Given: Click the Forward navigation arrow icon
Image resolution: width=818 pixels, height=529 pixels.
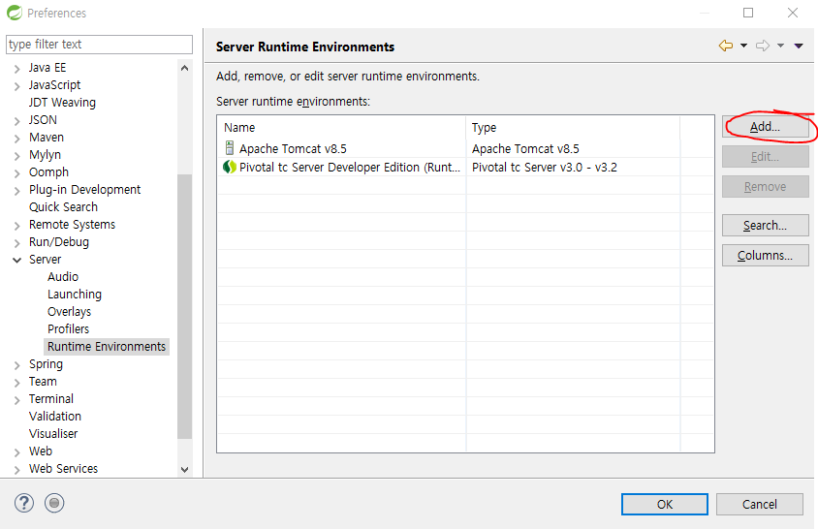Looking at the screenshot, I should pyautogui.click(x=763, y=46).
